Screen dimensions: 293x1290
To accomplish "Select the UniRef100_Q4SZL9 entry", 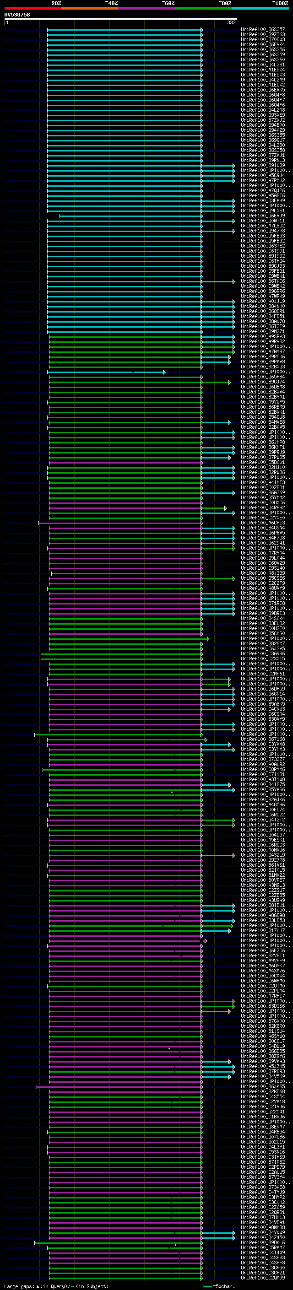I will coord(263,855).
